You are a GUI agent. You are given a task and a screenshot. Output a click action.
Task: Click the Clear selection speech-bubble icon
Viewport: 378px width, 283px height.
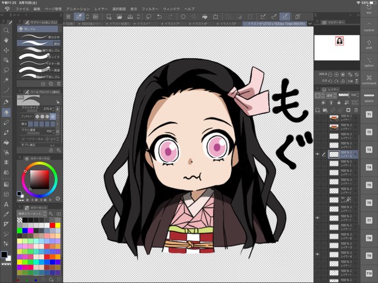coord(148,17)
